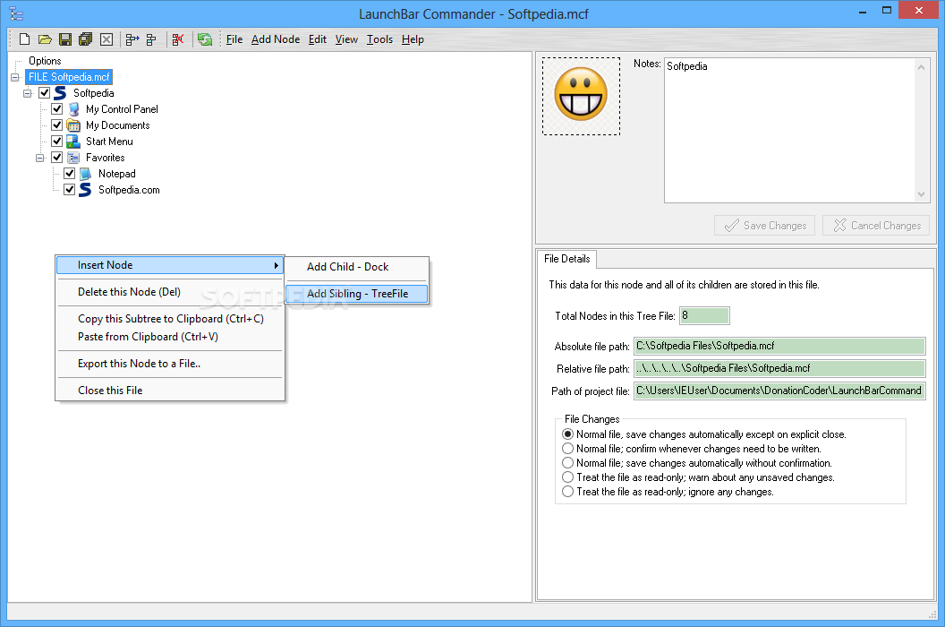Select 'read-only; warn about any unsaved changes' radio
The width and height of the screenshot is (945, 627).
(567, 477)
